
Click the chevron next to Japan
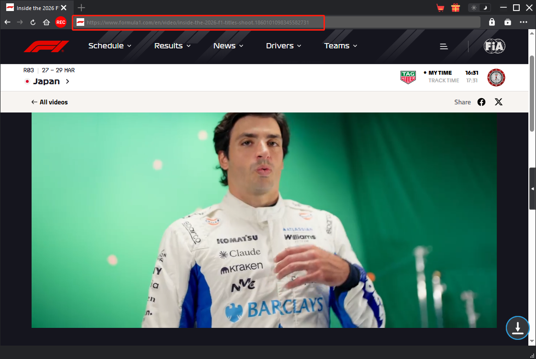pyautogui.click(x=67, y=81)
